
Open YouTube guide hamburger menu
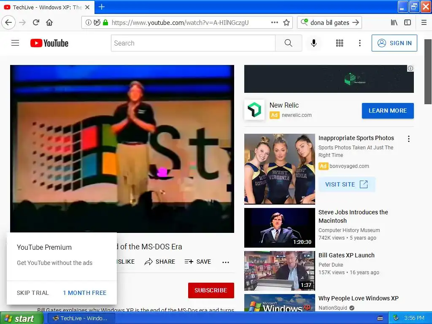point(15,43)
